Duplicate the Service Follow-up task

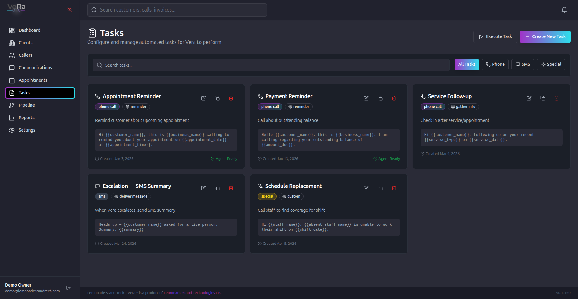pyautogui.click(x=543, y=98)
